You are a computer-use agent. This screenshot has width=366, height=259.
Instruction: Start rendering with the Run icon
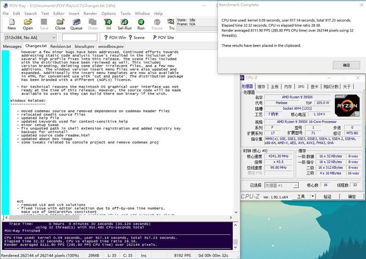pyautogui.click(x=141, y=24)
